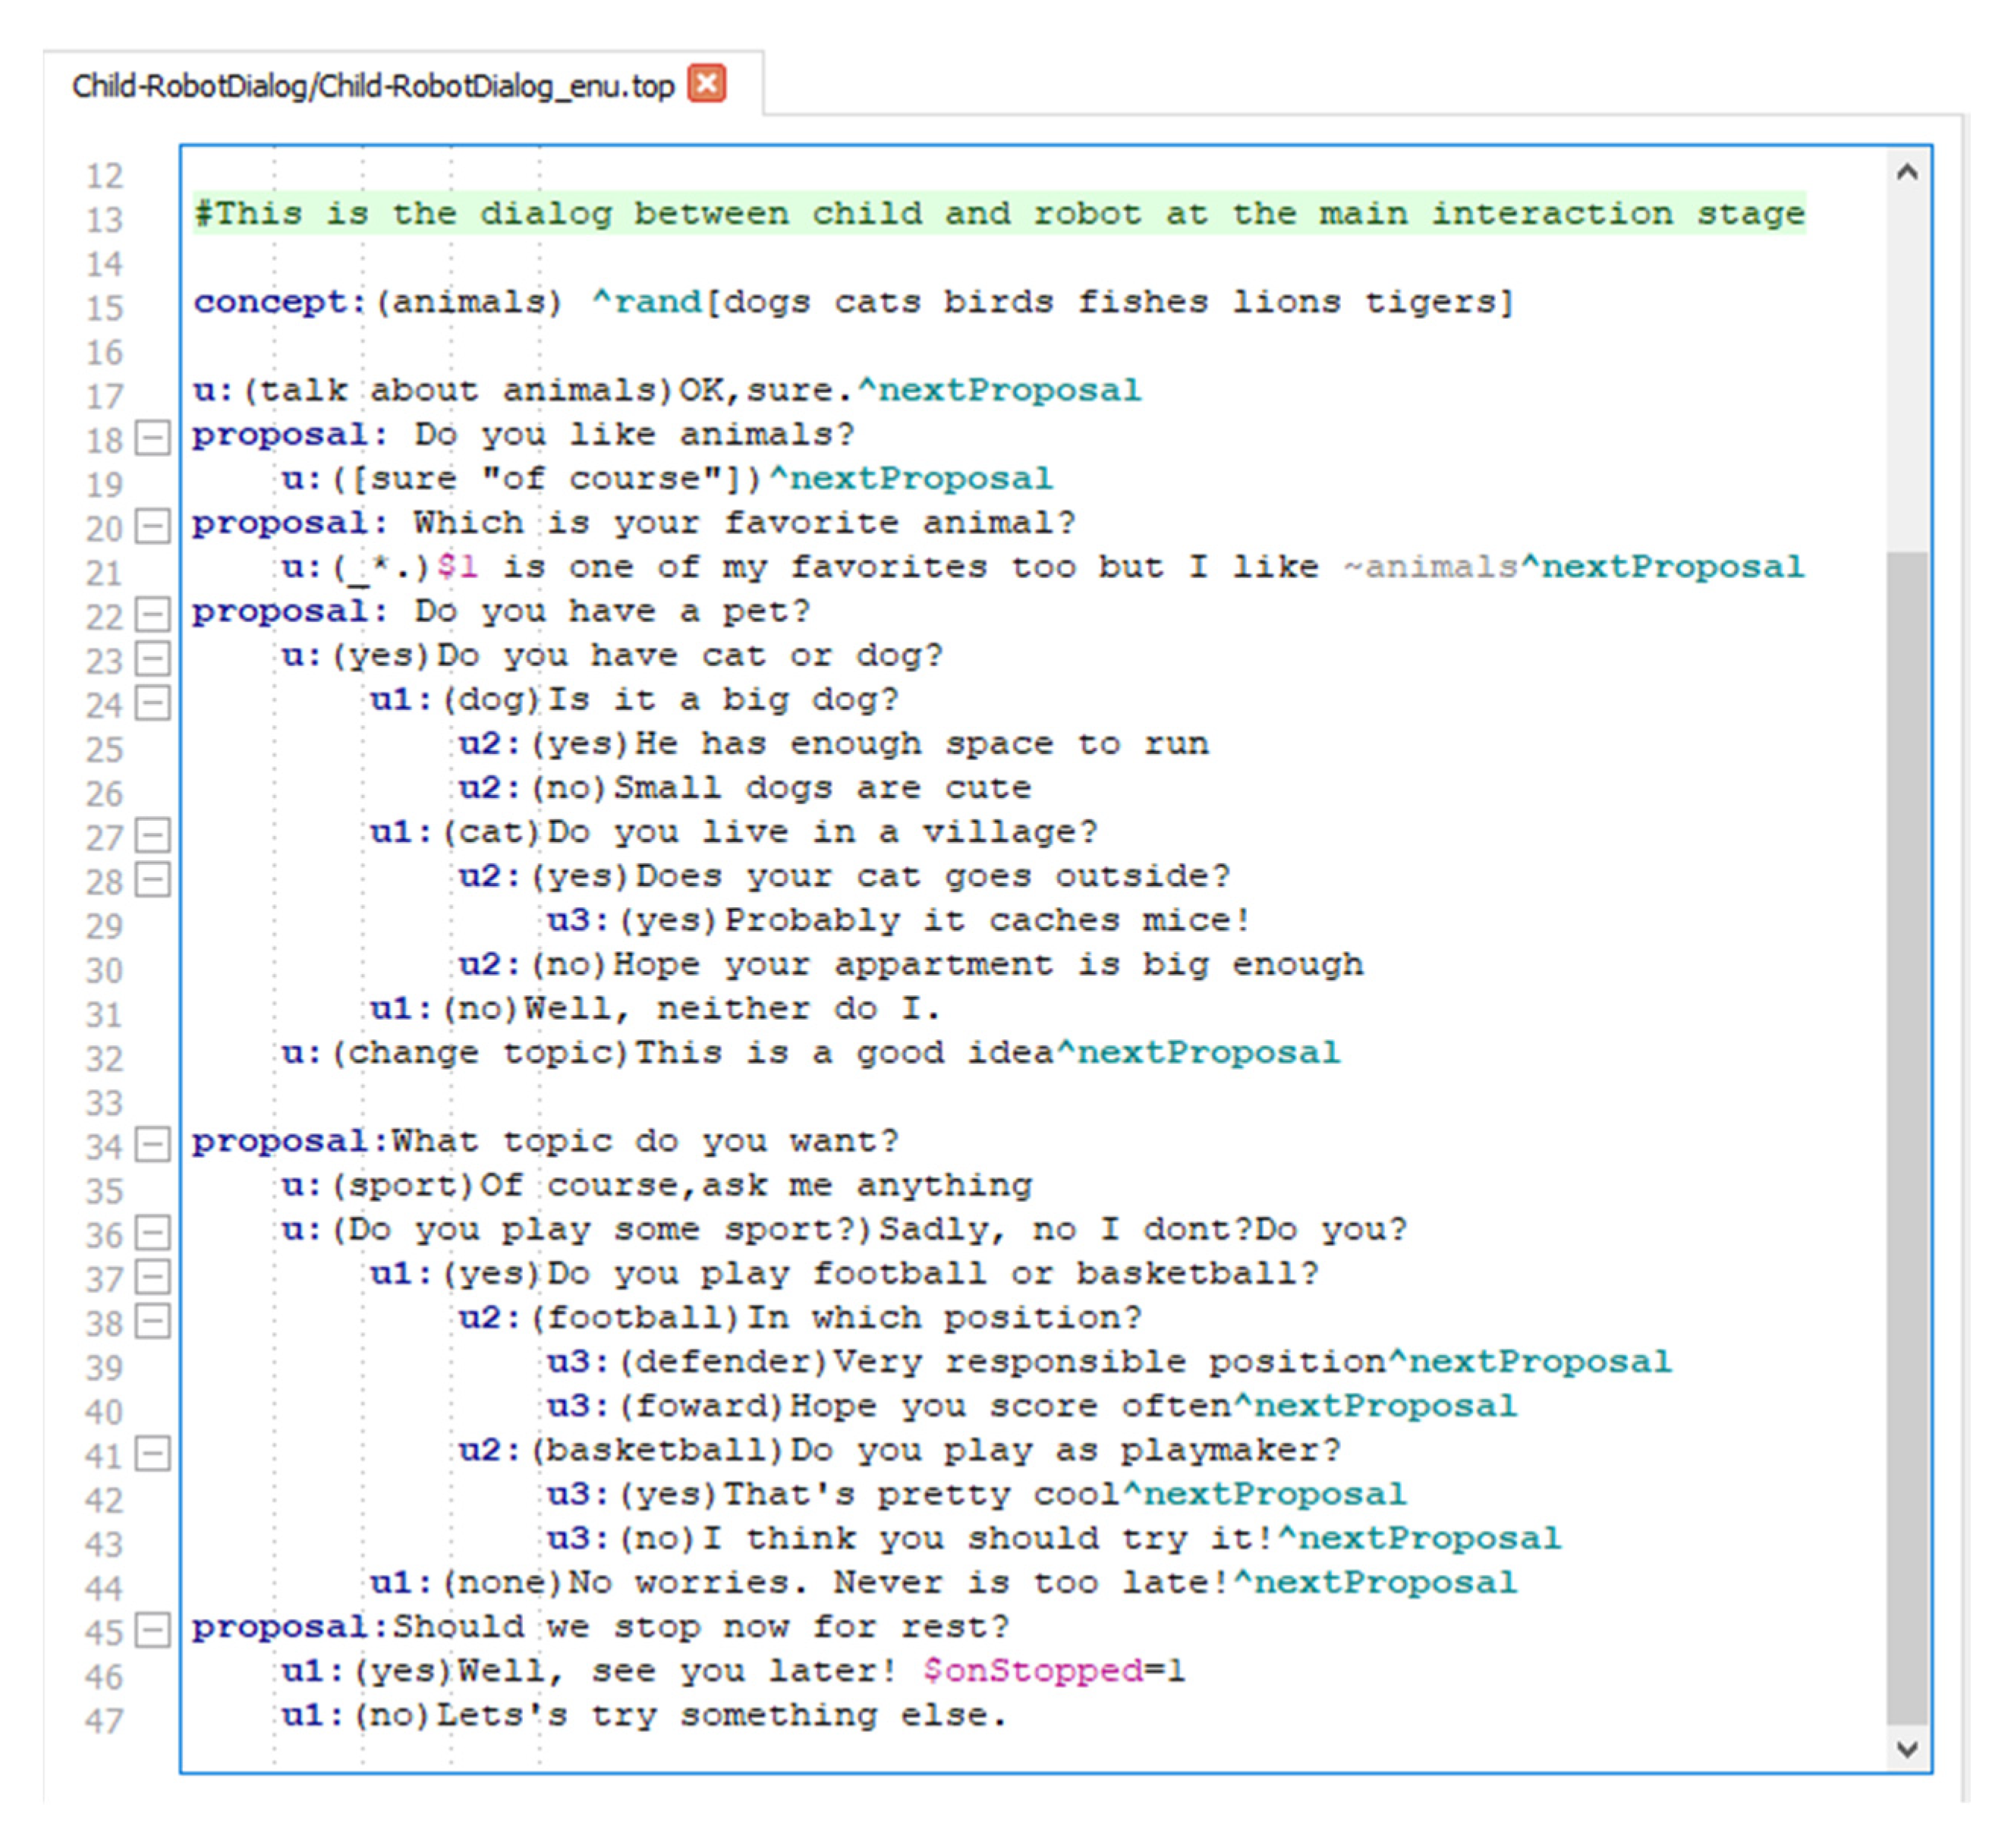Click 'Very responsible position' text

point(1110,1362)
